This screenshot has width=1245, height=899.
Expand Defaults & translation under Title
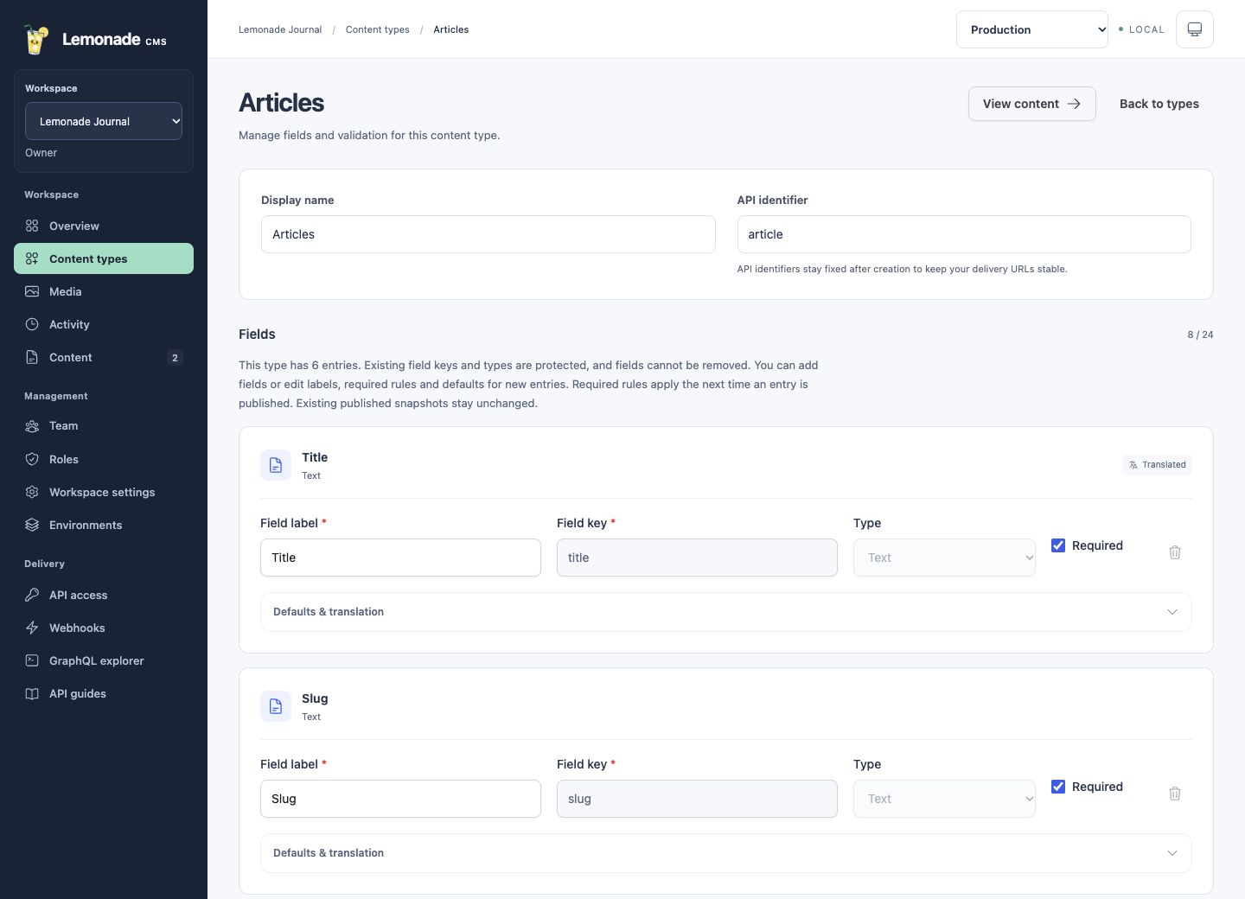click(726, 612)
